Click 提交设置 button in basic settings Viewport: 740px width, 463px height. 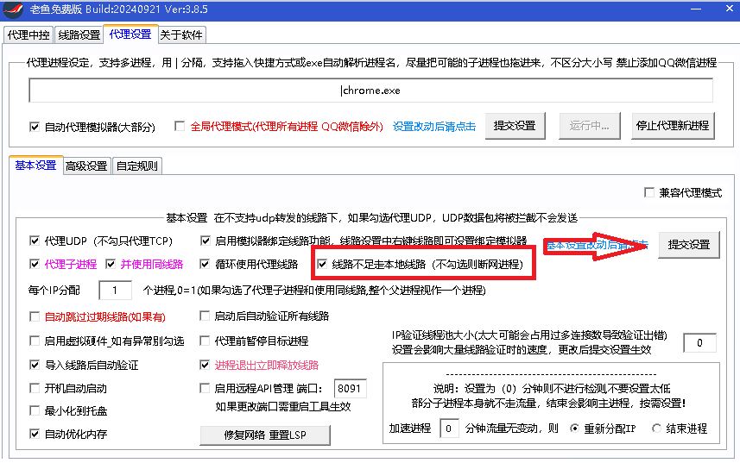point(688,245)
